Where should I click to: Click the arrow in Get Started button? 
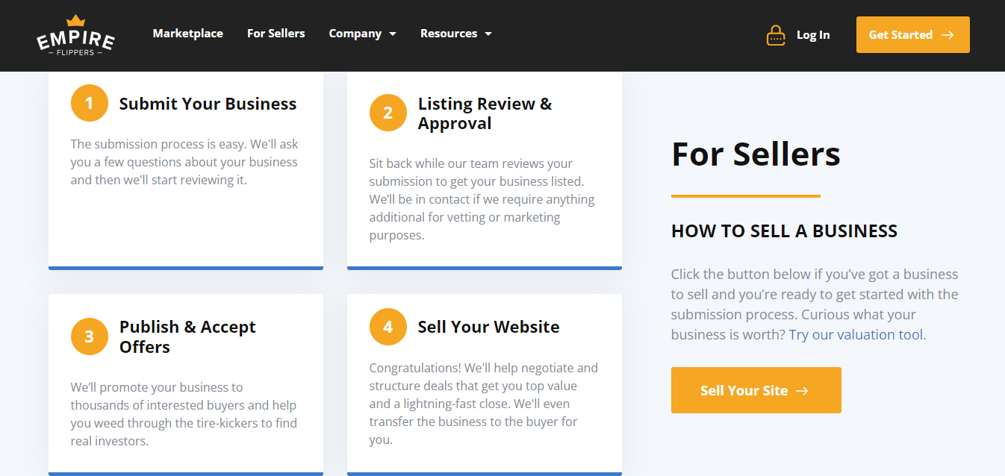[948, 35]
